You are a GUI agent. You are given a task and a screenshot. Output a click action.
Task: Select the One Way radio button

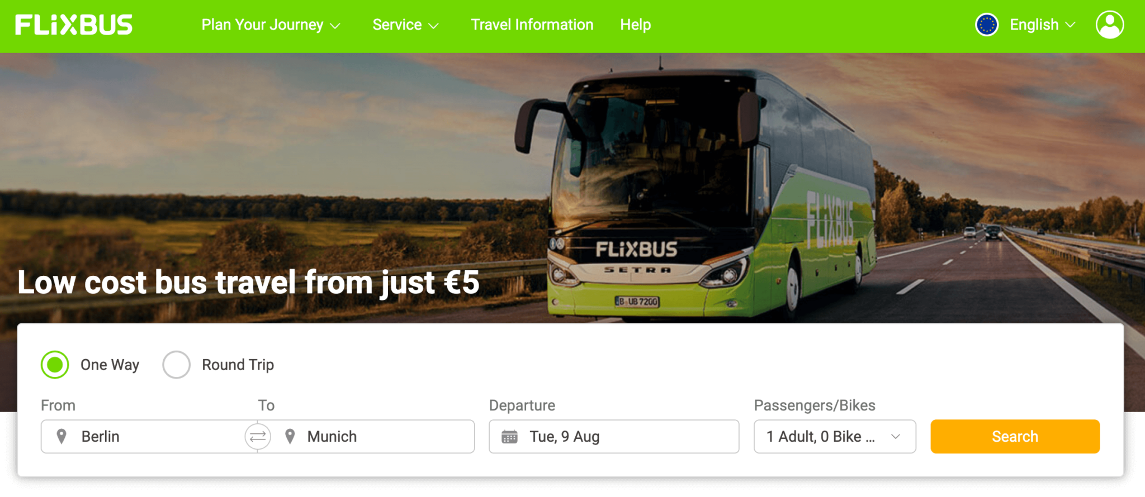pos(55,365)
